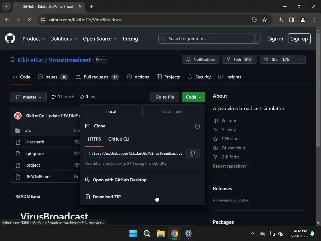Open the GitHub logo home link

pos(10,38)
